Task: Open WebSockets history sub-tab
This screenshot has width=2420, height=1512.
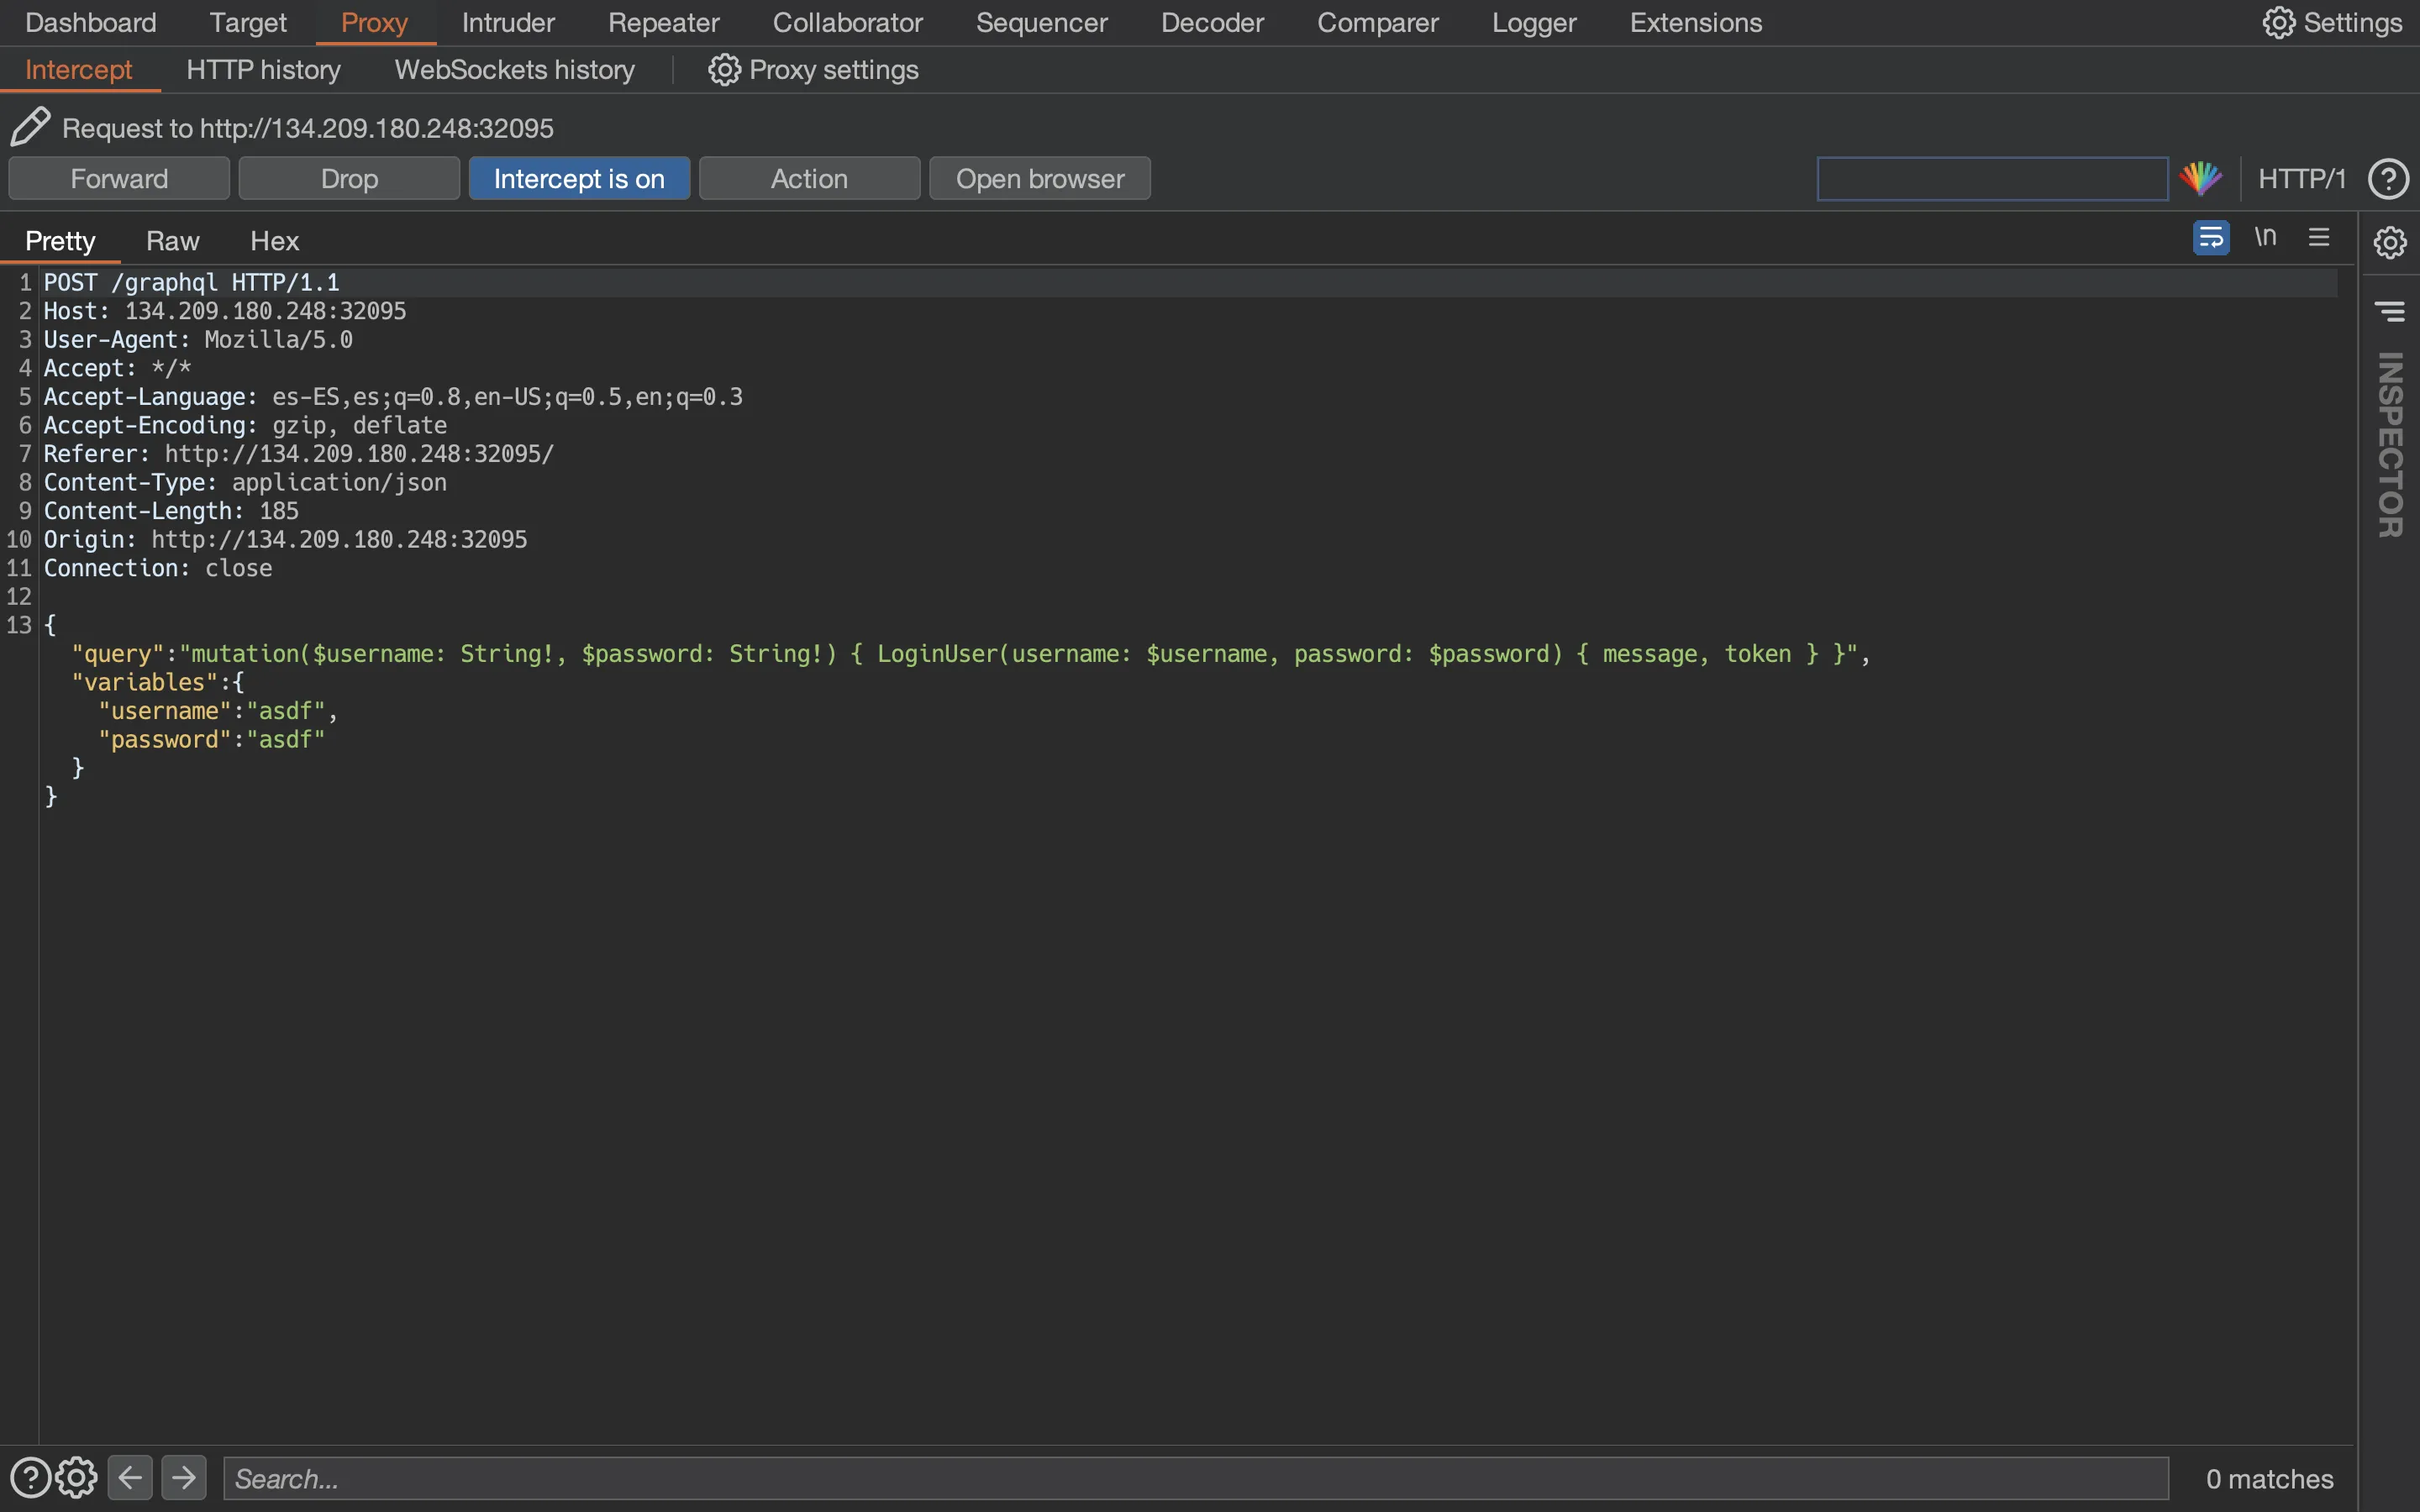Action: (x=515, y=70)
